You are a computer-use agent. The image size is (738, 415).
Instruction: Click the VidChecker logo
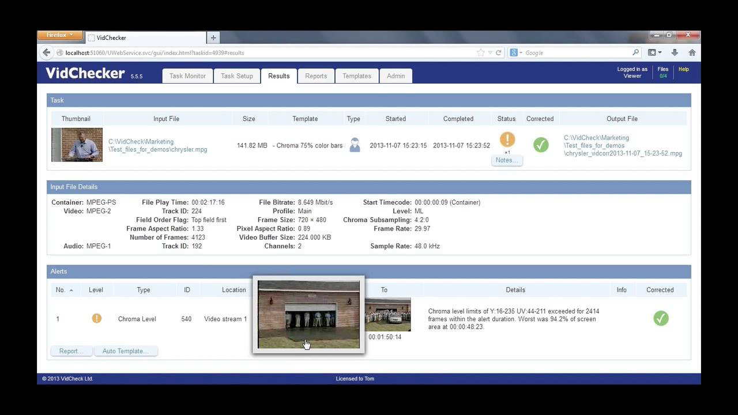click(85, 73)
